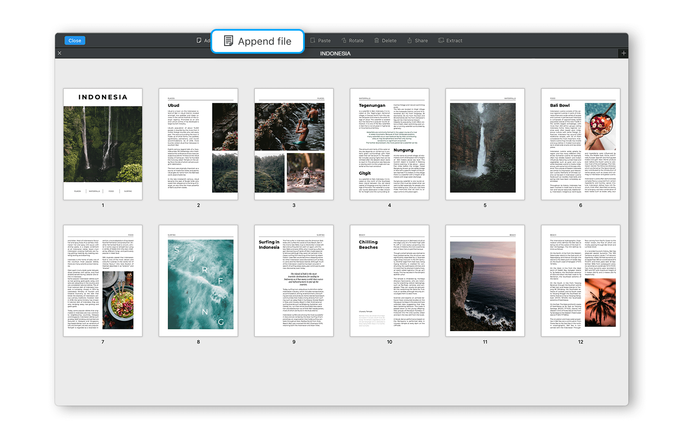This screenshot has width=683, height=438.
Task: Select the Bali Bowl page thumbnail
Action: [581, 144]
